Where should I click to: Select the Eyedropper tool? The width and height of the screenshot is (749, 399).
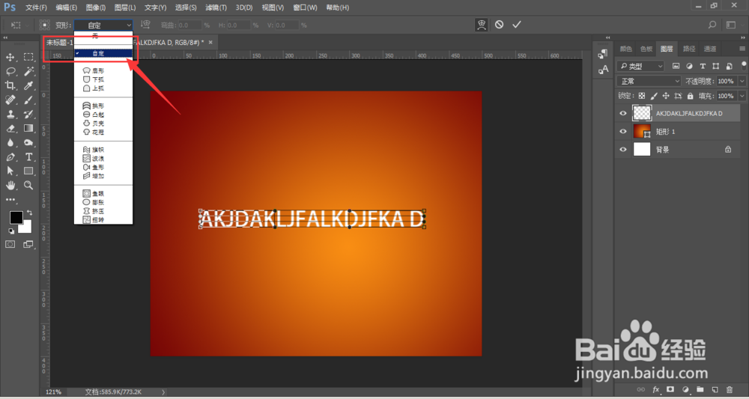pos(28,85)
